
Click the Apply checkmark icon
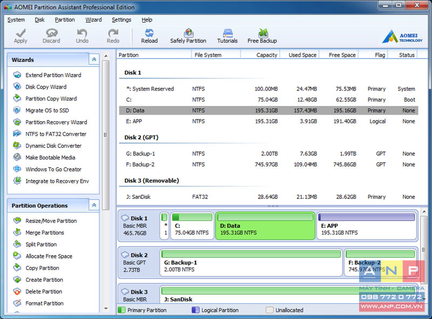pos(21,33)
